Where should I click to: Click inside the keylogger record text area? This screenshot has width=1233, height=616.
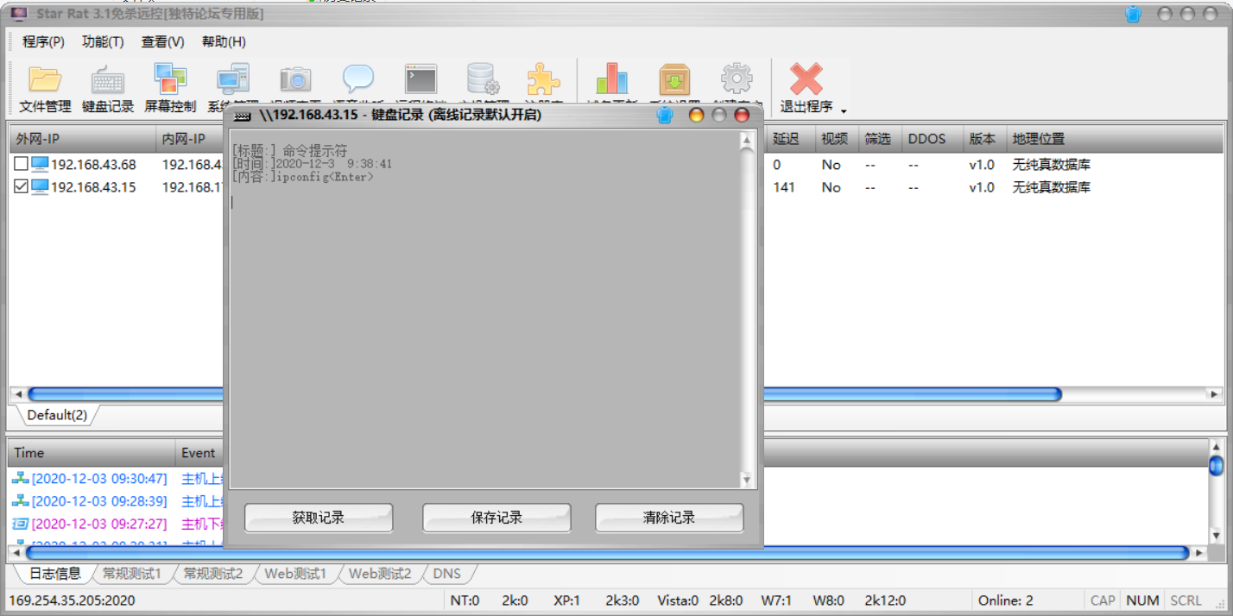pos(485,310)
